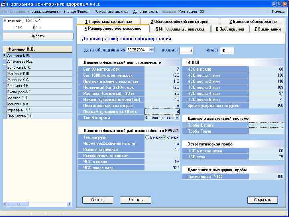289x217 pixels.
Task: Click the application icon in the title bar
Action: click(x=3, y=4)
